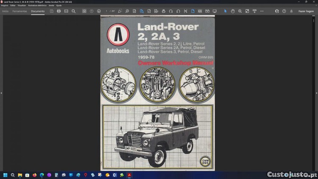Activate the Selection arrow tool
Image resolution: width=318 pixels, height=179 pixels.
click(226, 11)
